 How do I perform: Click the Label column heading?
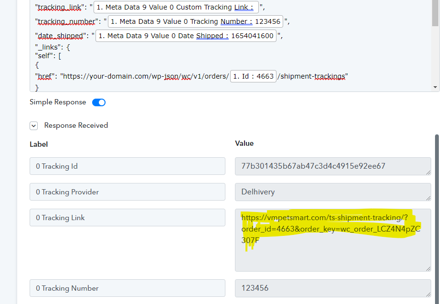point(39,144)
